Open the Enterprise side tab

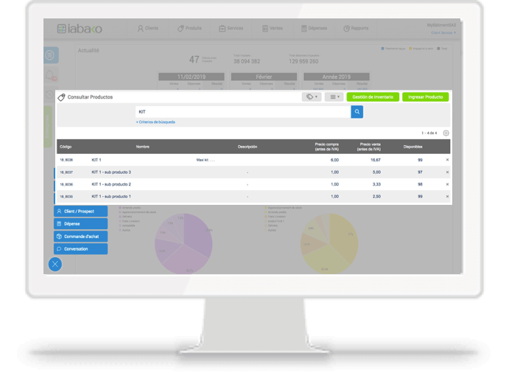tap(48, 127)
